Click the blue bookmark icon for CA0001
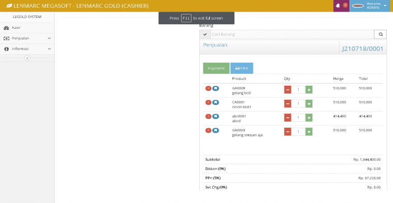The height and width of the screenshot is (203, 393). click(215, 102)
